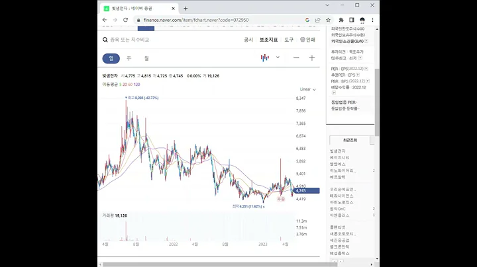Open the Linear scale dropdown
Viewport: 477px width, 267px height.
coord(308,89)
